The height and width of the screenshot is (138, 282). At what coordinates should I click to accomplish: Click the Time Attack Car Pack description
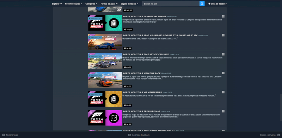172,58
